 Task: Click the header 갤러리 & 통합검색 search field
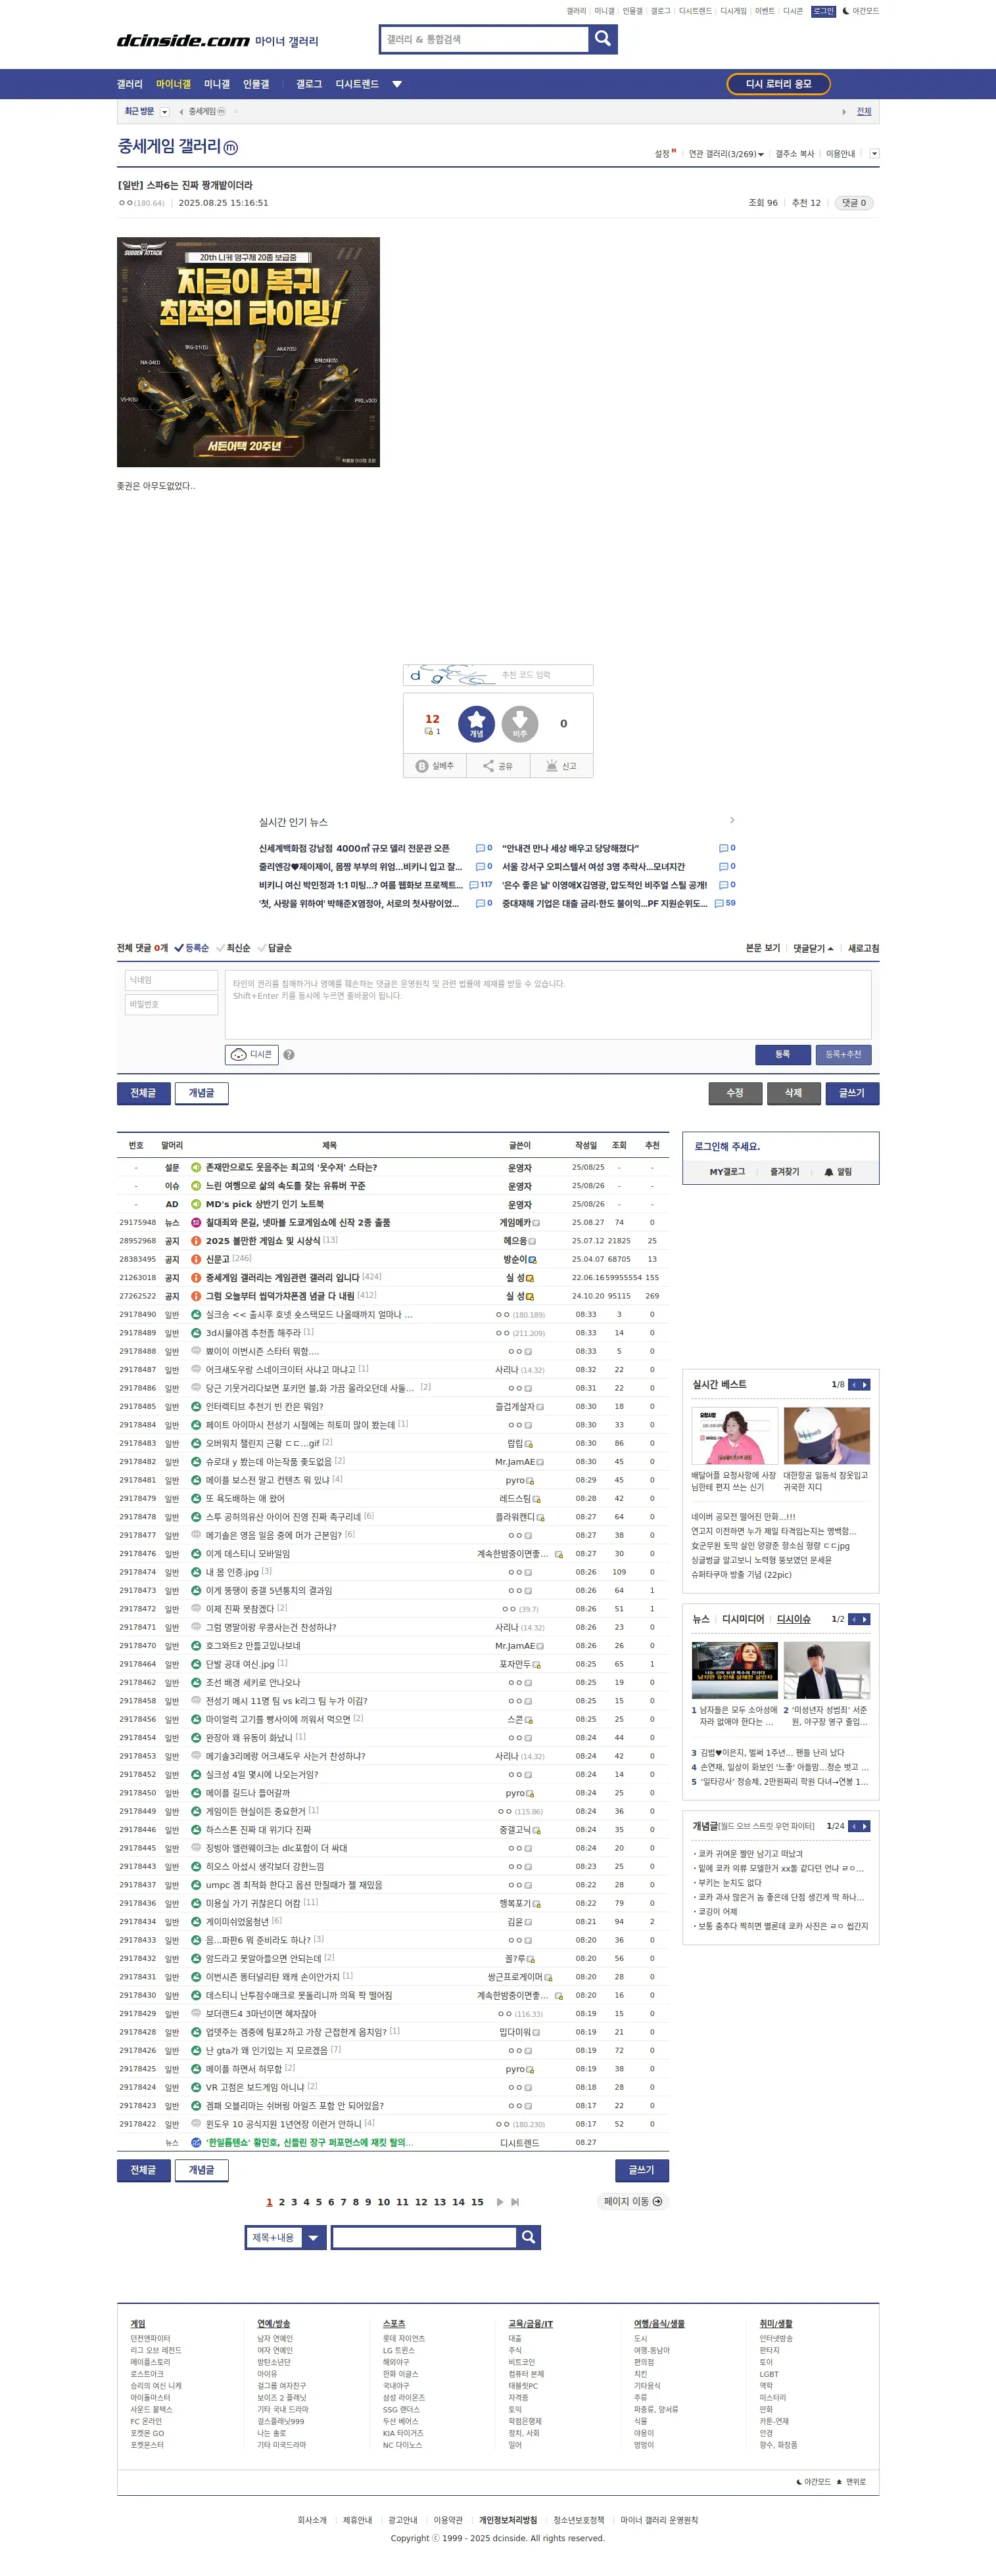(485, 39)
